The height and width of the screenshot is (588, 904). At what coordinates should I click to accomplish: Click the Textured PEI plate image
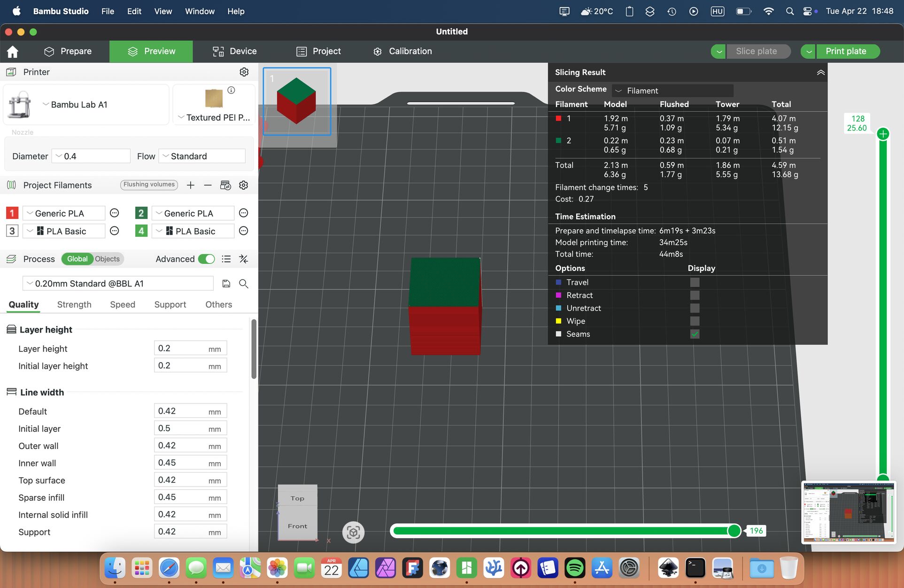pyautogui.click(x=214, y=98)
